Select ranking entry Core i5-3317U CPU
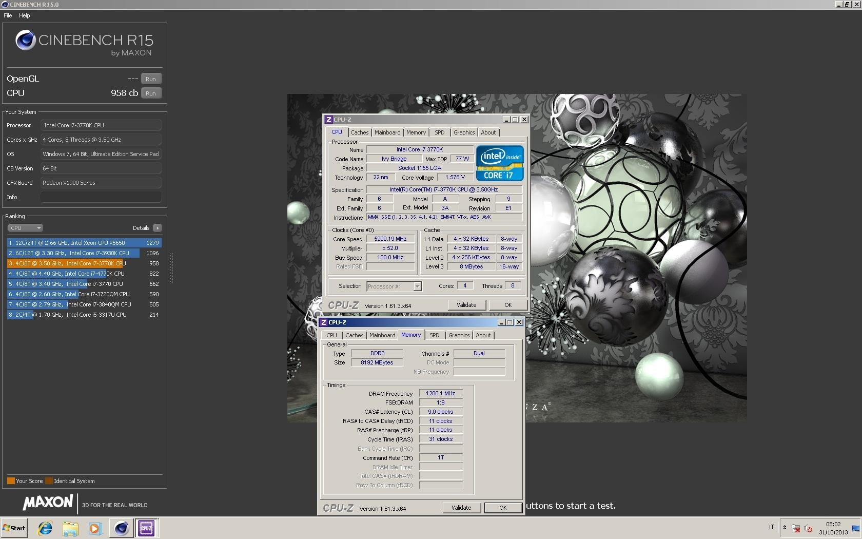Screen dimensions: 862x539 pyautogui.click(x=84, y=315)
